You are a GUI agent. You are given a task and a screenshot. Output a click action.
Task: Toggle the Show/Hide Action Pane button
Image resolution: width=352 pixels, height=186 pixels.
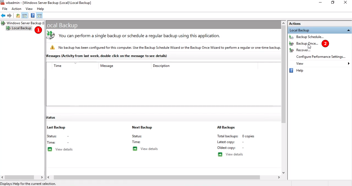click(x=39, y=16)
